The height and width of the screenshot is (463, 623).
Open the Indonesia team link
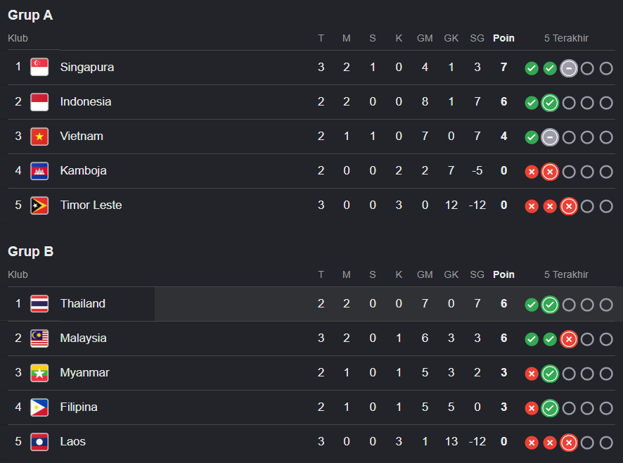85,101
